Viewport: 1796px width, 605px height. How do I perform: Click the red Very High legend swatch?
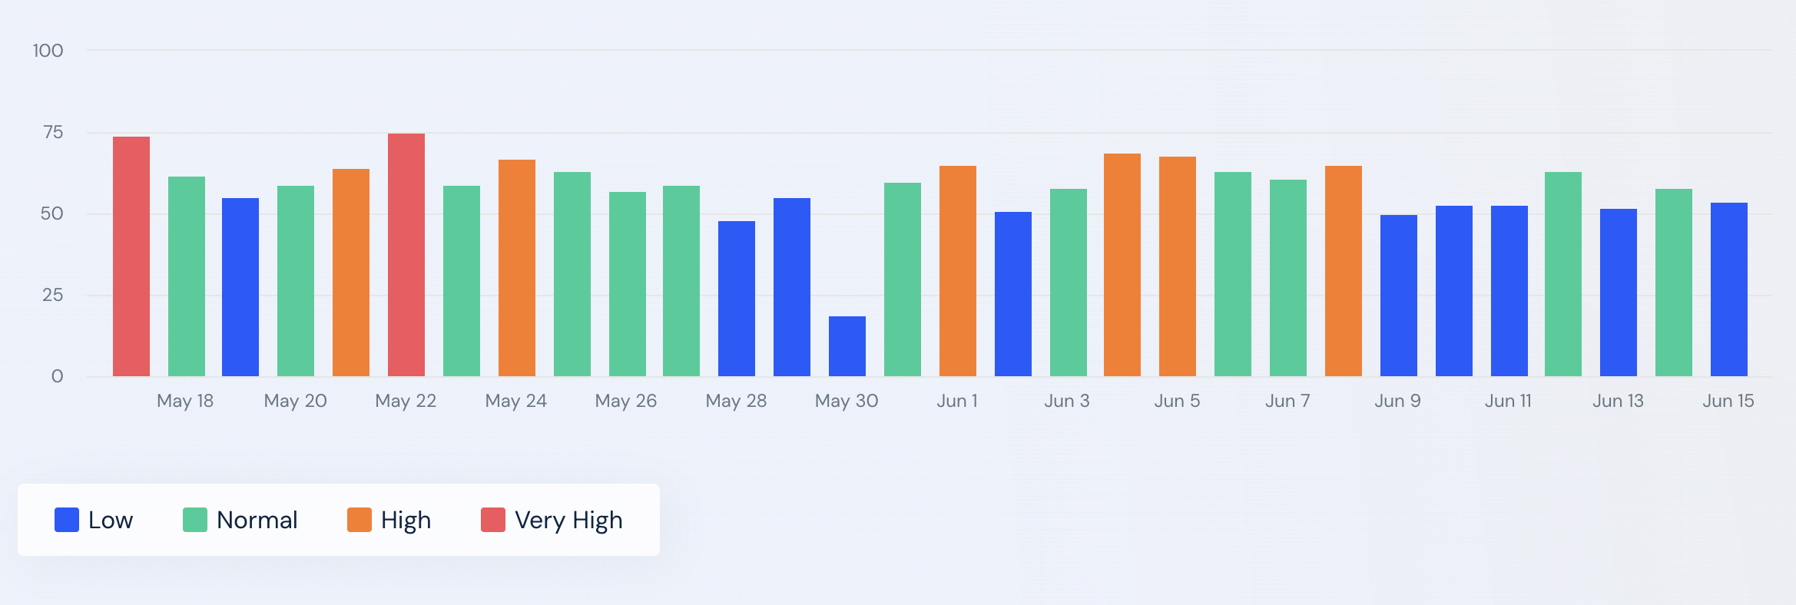point(493,520)
